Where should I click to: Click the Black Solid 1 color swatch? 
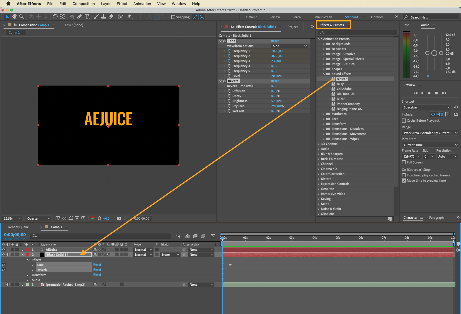click(42, 255)
